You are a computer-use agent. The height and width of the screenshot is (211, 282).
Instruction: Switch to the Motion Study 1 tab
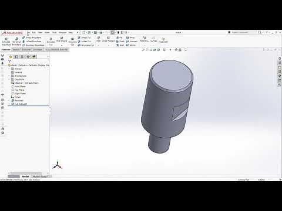[40, 176]
